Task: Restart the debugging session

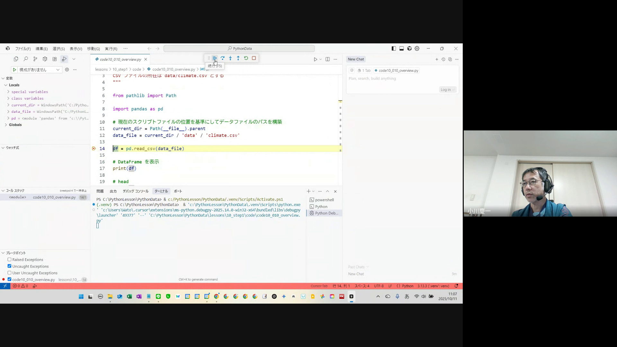Action: coord(246,58)
